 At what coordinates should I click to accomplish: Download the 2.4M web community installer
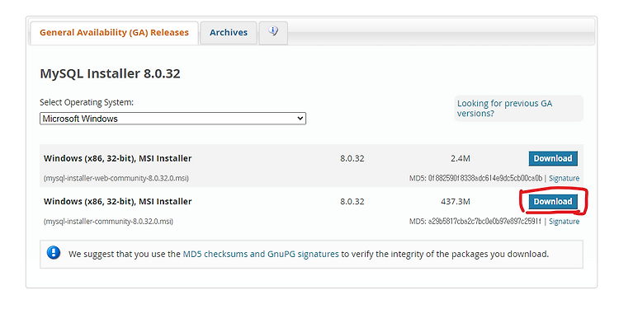click(553, 158)
